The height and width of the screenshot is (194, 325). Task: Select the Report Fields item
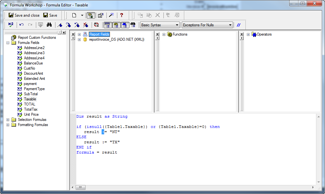pyautogui.click(x=99, y=34)
